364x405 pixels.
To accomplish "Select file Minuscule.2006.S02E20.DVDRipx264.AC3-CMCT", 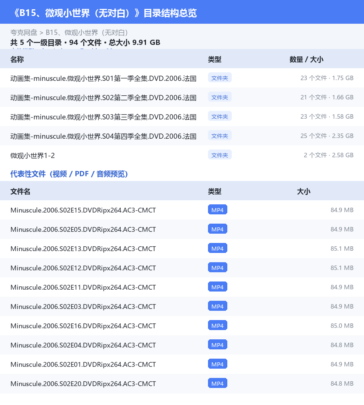I will tap(83, 384).
